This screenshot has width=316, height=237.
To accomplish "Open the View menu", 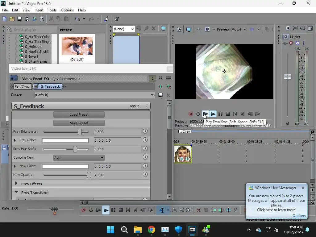I will pos(26,10).
